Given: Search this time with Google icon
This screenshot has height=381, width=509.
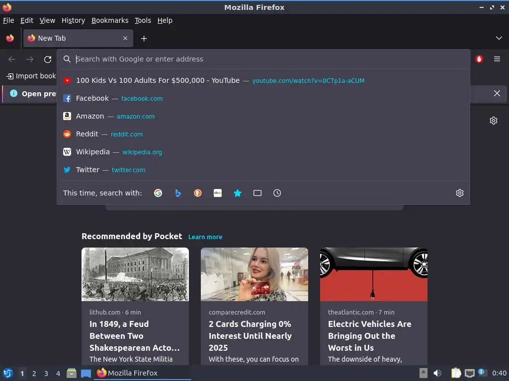Looking at the screenshot, I should coord(158,193).
